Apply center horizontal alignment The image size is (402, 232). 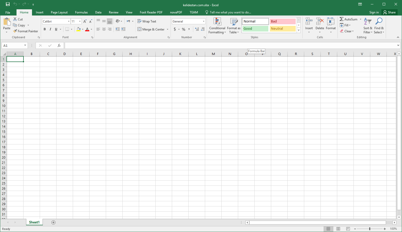(x=104, y=29)
